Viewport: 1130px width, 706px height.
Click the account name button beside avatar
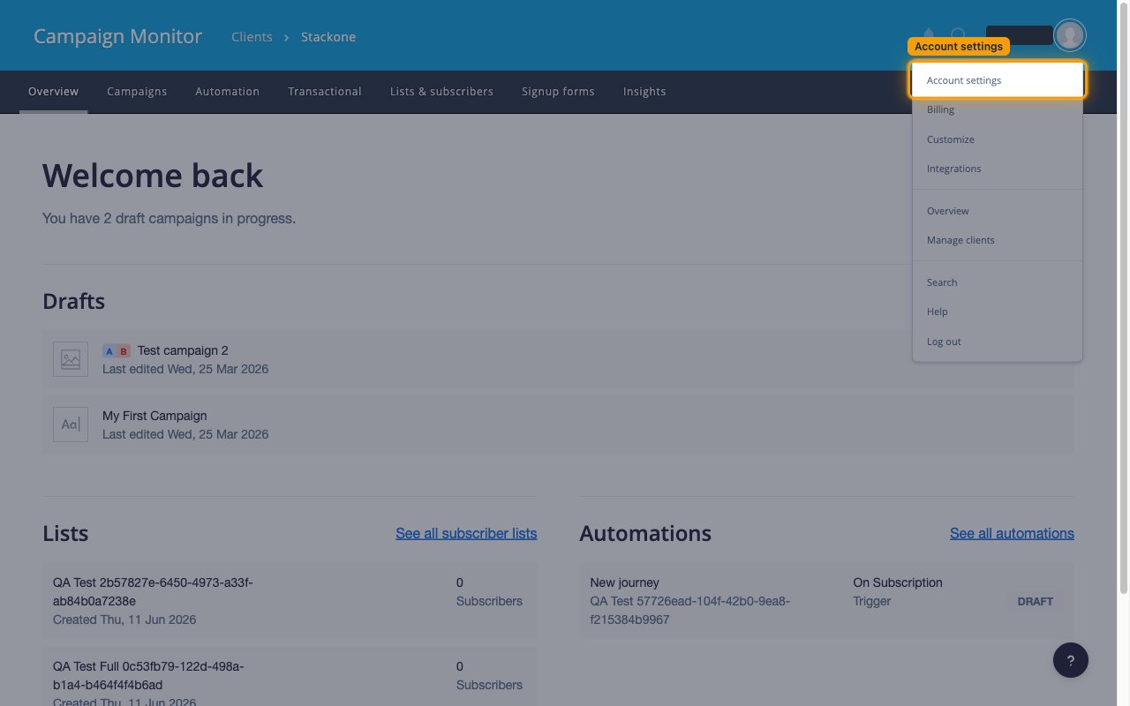[x=1019, y=35]
